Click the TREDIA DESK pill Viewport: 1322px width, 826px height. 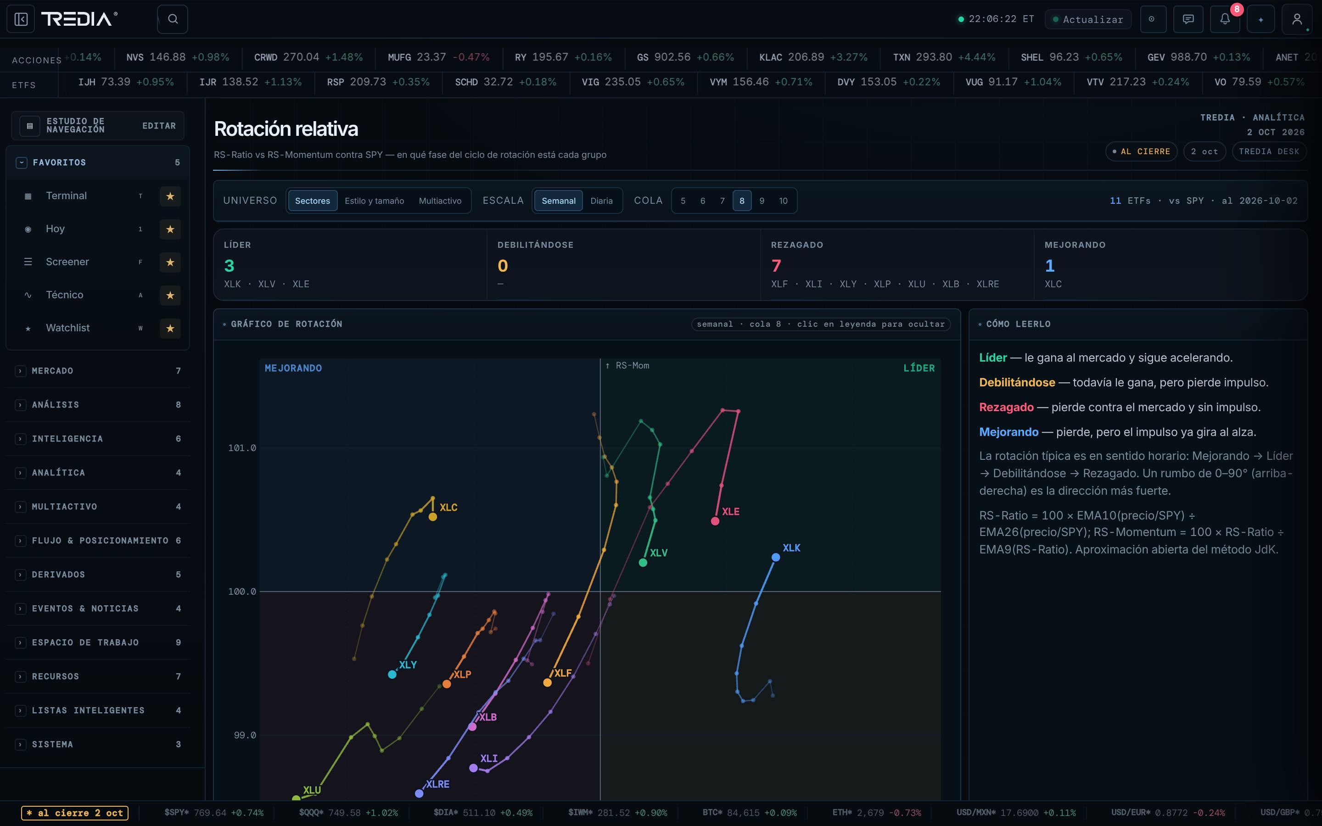(1268, 151)
